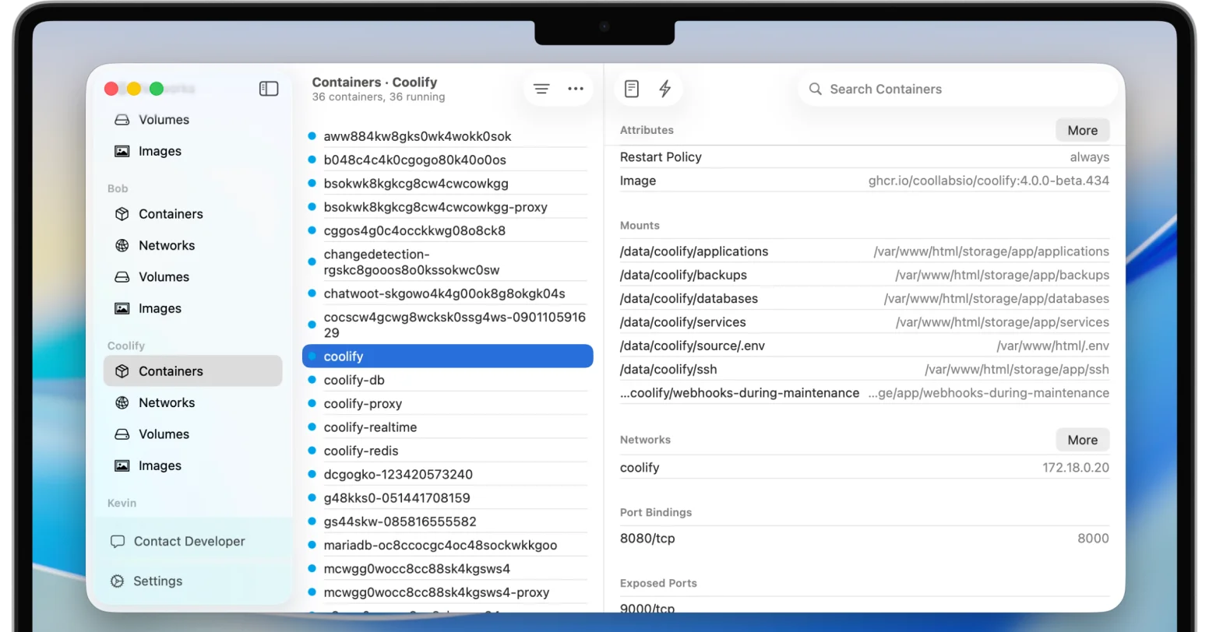Open the ellipsis more-options icon
This screenshot has width=1209, height=632.
pos(576,88)
